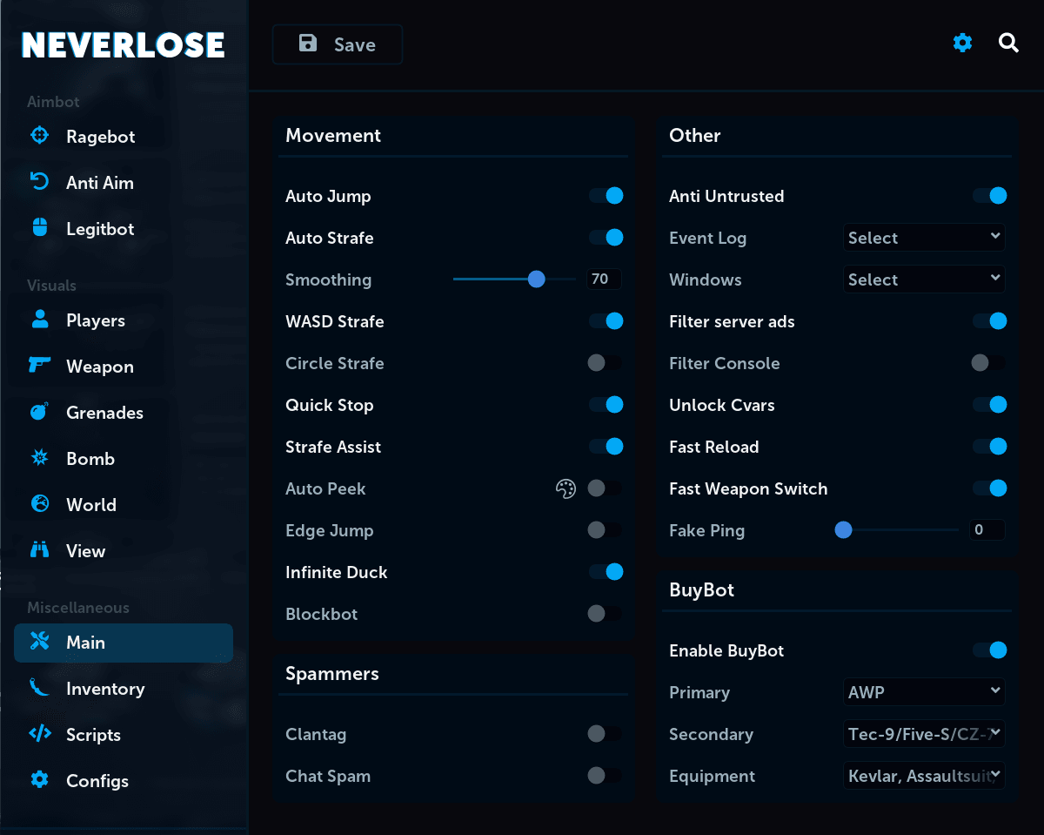Click the View binoculars icon

click(x=39, y=550)
